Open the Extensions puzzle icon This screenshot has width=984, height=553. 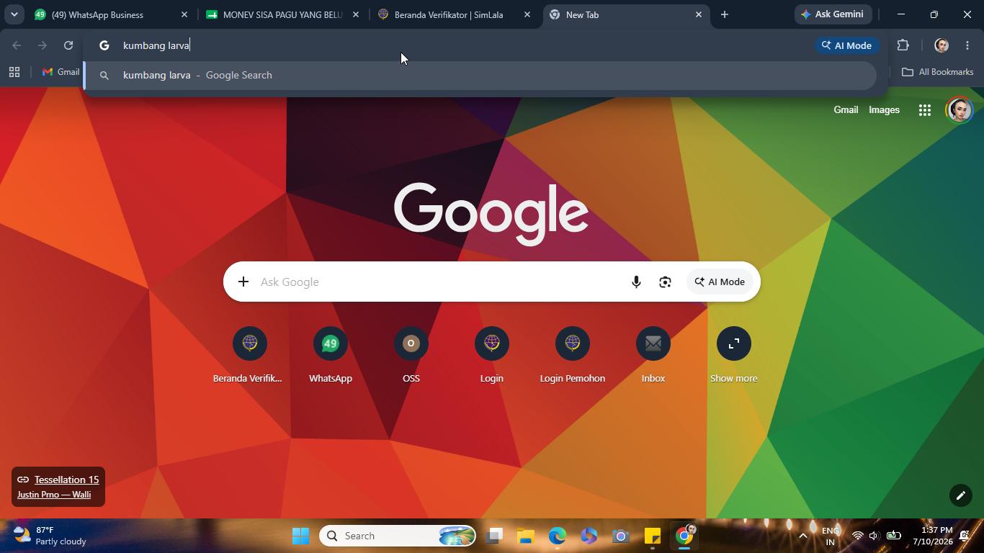pyautogui.click(x=903, y=45)
